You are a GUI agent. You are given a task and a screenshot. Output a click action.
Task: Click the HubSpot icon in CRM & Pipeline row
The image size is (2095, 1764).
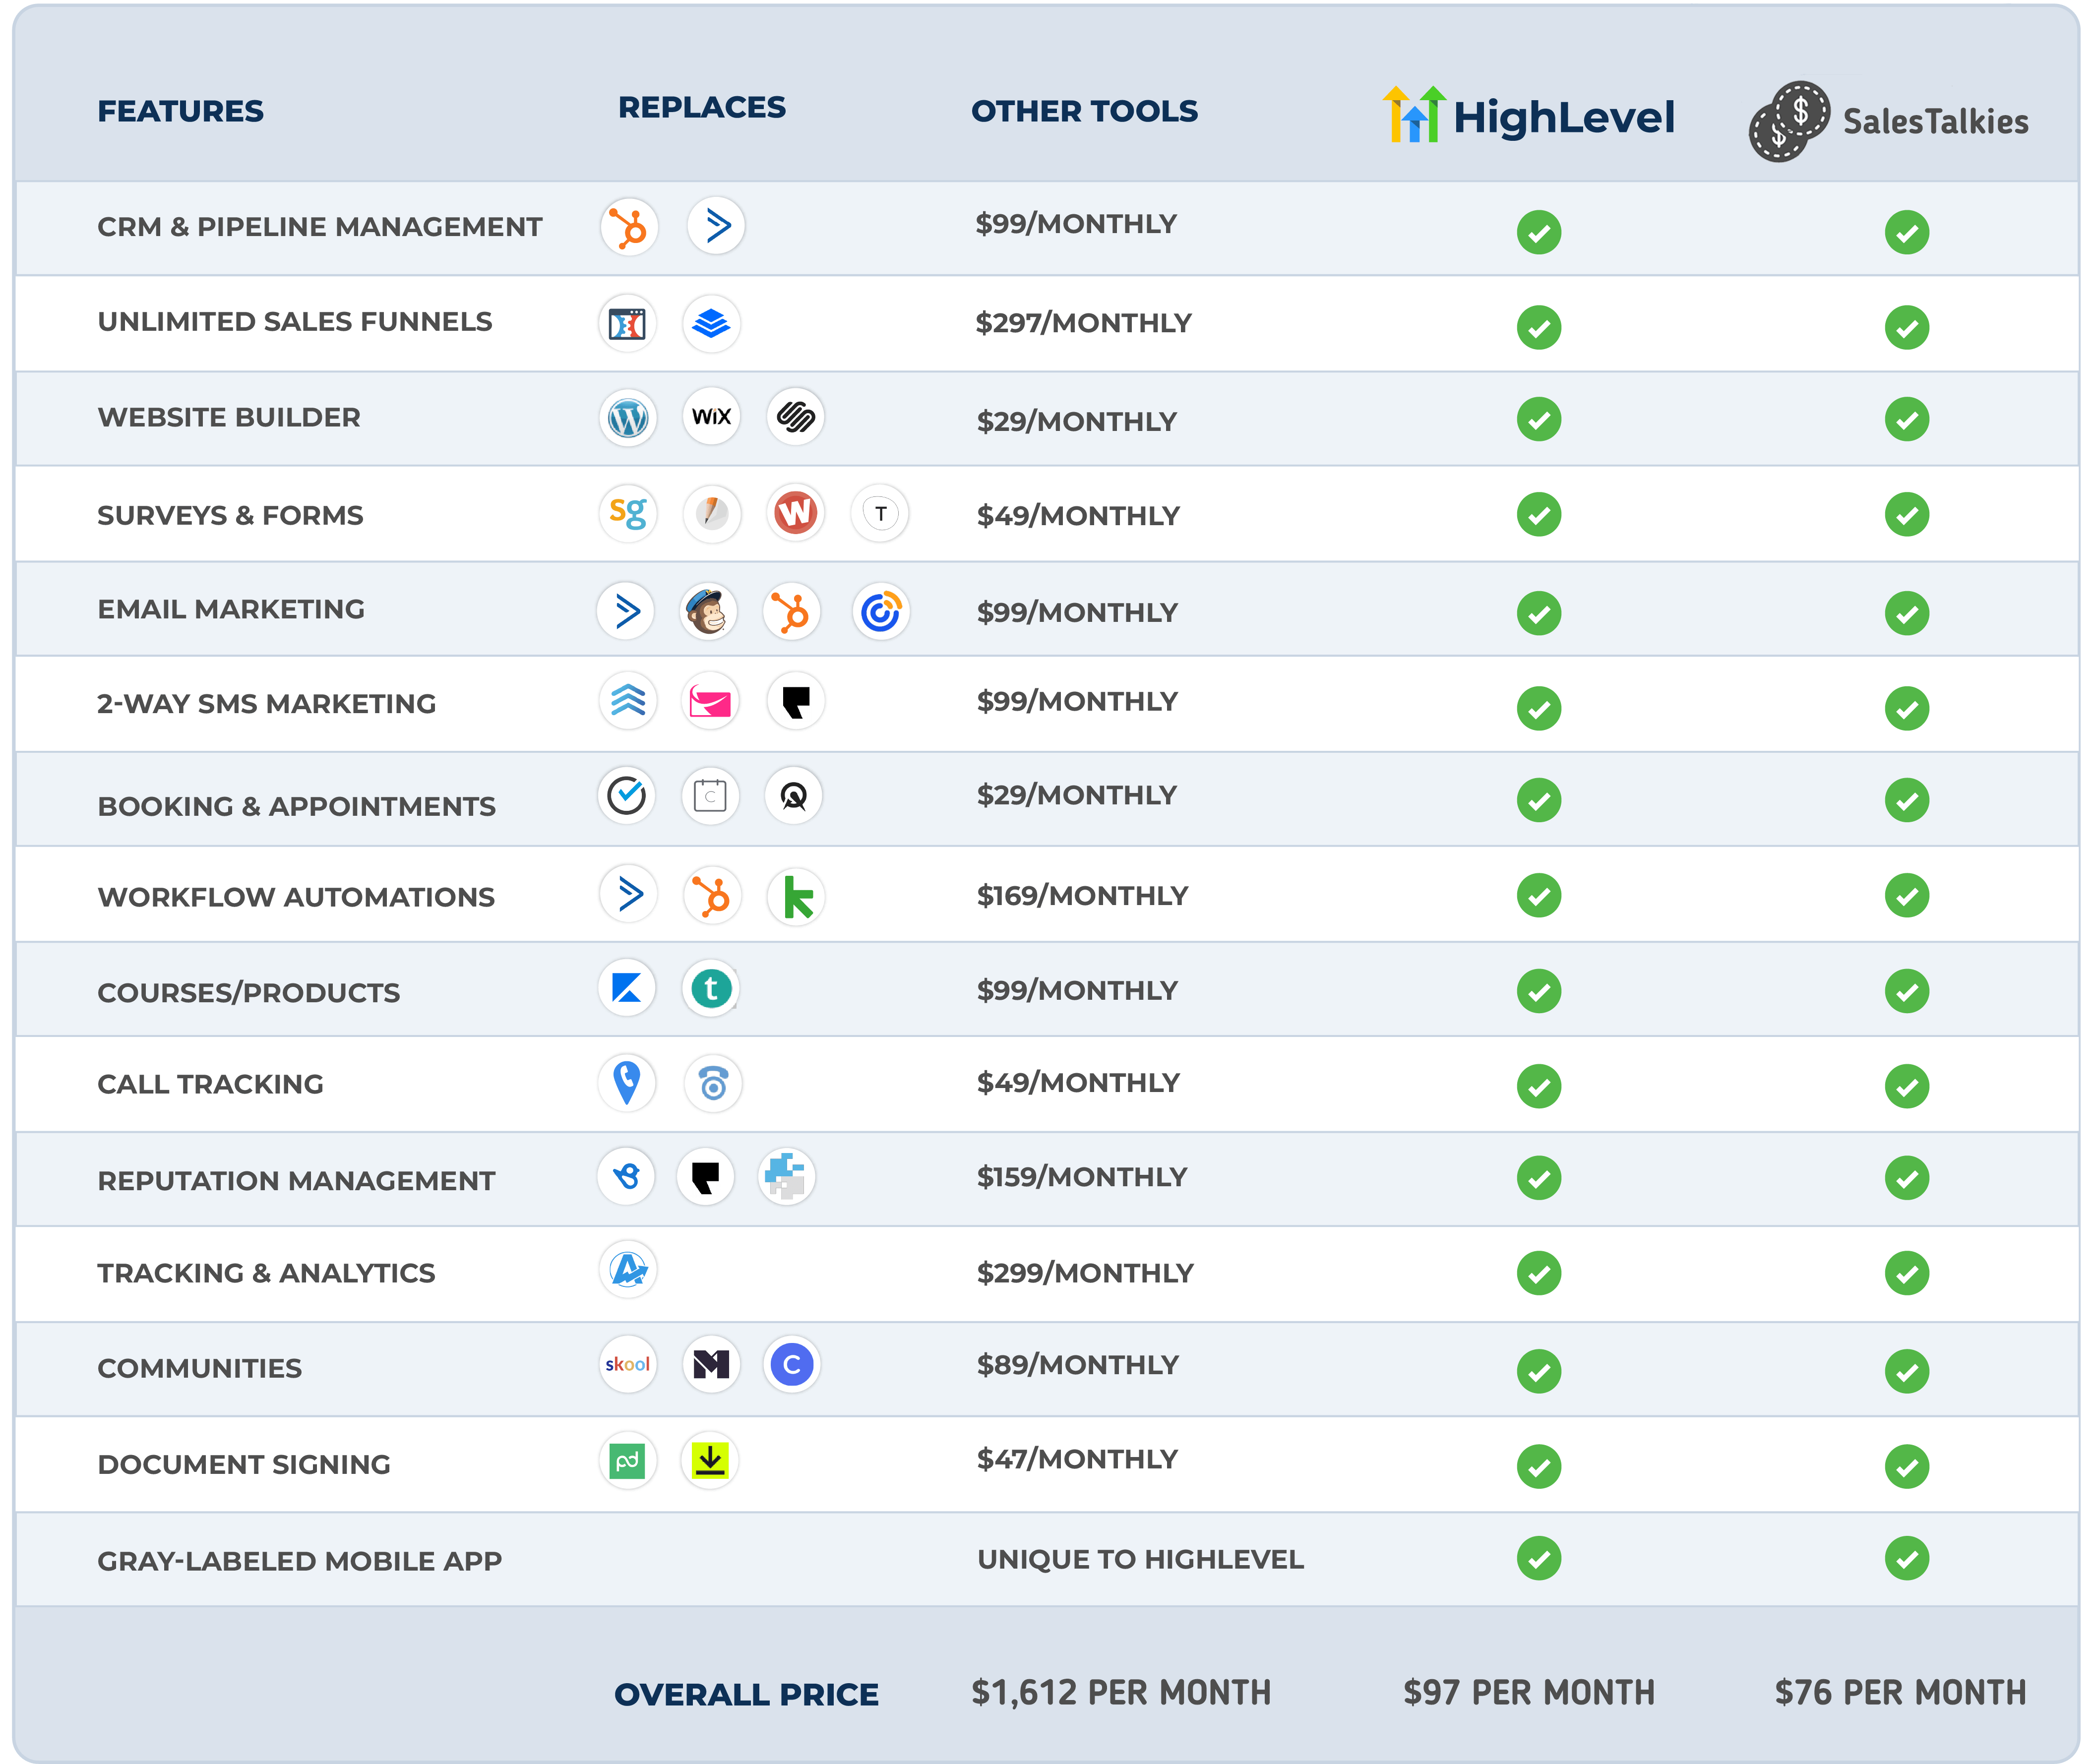[x=629, y=227]
